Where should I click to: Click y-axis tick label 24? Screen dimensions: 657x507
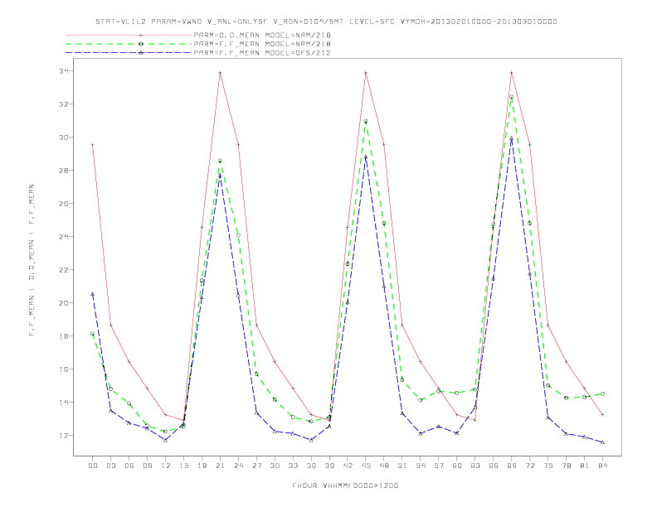[x=64, y=237]
